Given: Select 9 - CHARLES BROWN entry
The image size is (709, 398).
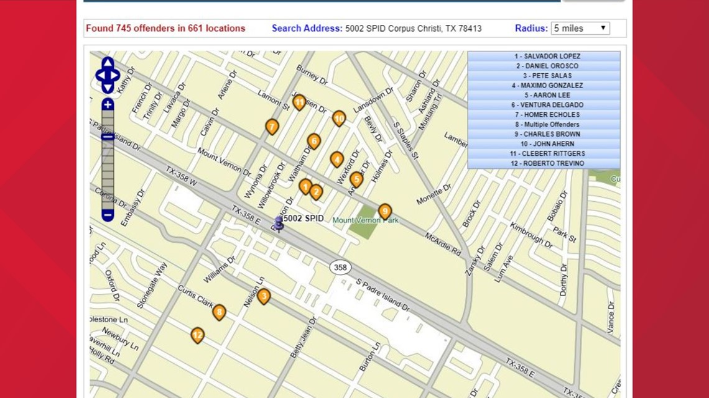Looking at the screenshot, I should [x=544, y=134].
